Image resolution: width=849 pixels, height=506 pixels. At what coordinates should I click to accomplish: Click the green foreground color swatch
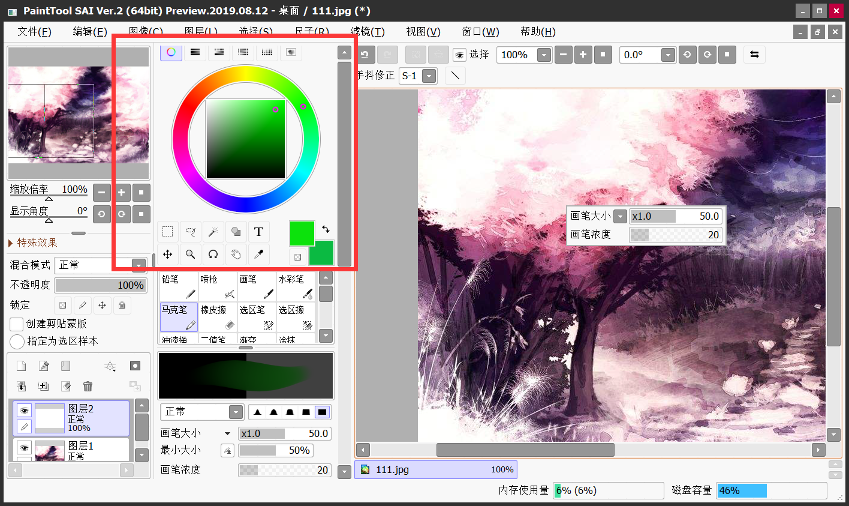pos(302,233)
